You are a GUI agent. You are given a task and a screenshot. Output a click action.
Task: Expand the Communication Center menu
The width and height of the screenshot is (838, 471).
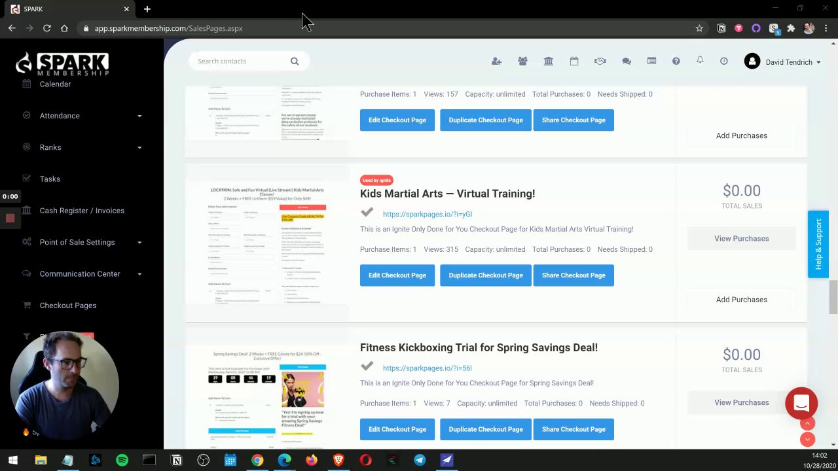[82, 274]
